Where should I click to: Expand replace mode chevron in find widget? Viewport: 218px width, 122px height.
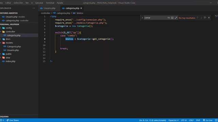pos(142,18)
